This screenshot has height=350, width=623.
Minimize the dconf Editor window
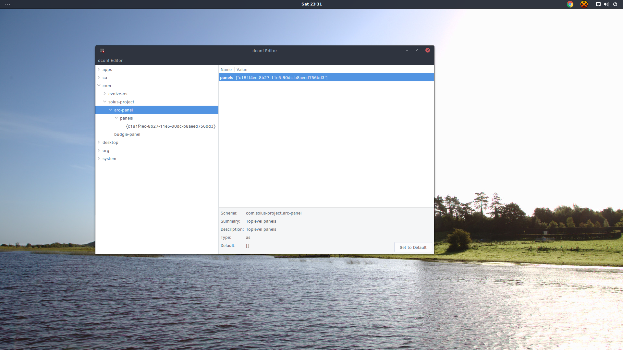coord(407,50)
